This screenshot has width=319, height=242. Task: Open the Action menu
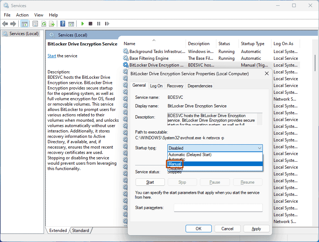pyautogui.click(x=22, y=15)
